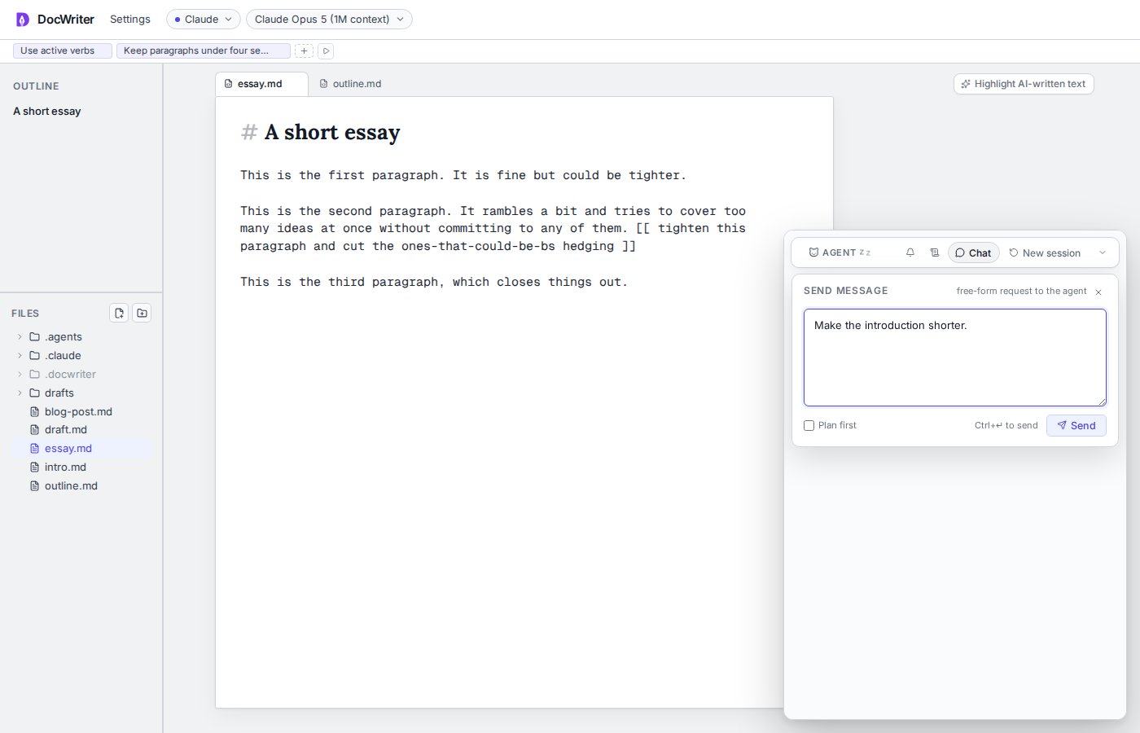The image size is (1140, 733).
Task: Expand the agent panel options chevron
Action: 1103,252
